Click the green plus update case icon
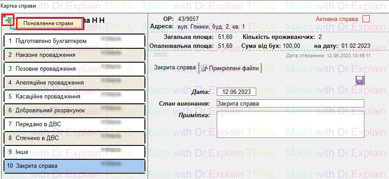 [8, 20]
